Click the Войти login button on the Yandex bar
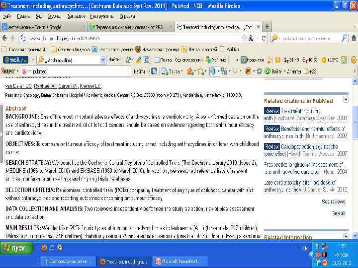 tap(274, 71)
